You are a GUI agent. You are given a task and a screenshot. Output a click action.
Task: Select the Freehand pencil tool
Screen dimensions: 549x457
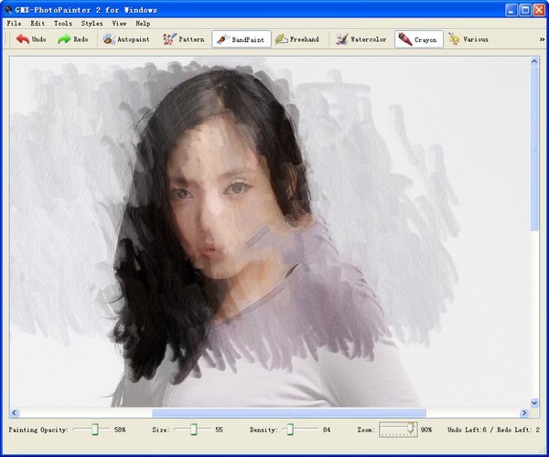296,39
